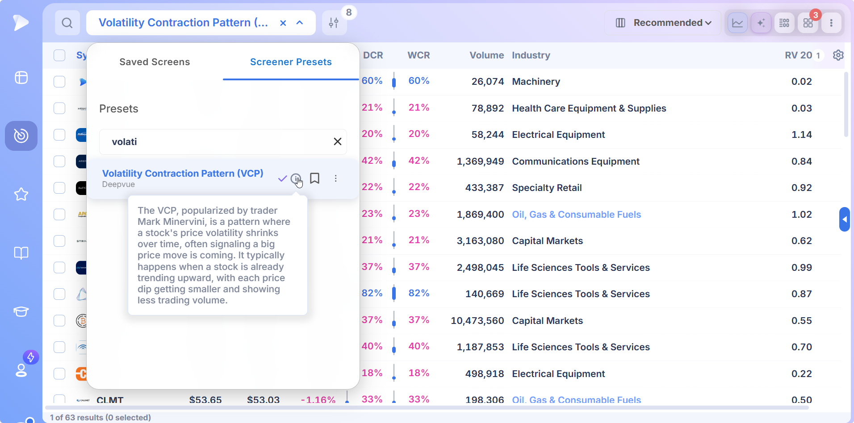The width and height of the screenshot is (854, 423).
Task: Open table column settings gear
Action: [838, 55]
